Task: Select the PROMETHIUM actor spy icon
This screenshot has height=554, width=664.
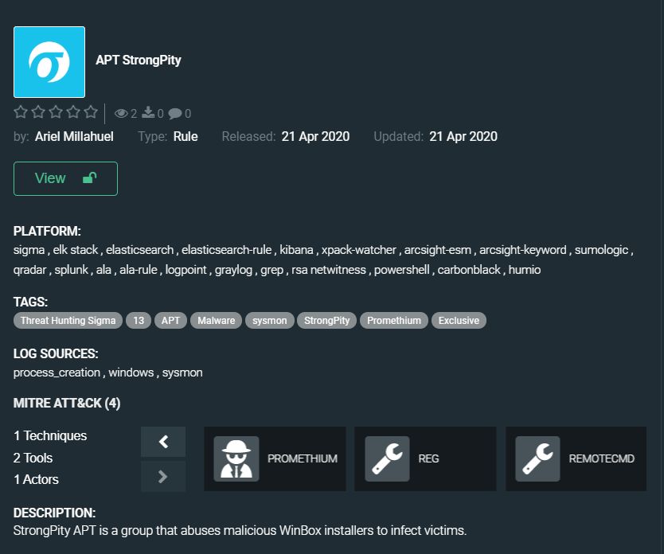Action: tap(236, 458)
